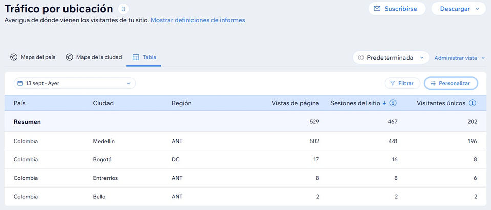Expand the Predeterminada view selector

[391, 58]
